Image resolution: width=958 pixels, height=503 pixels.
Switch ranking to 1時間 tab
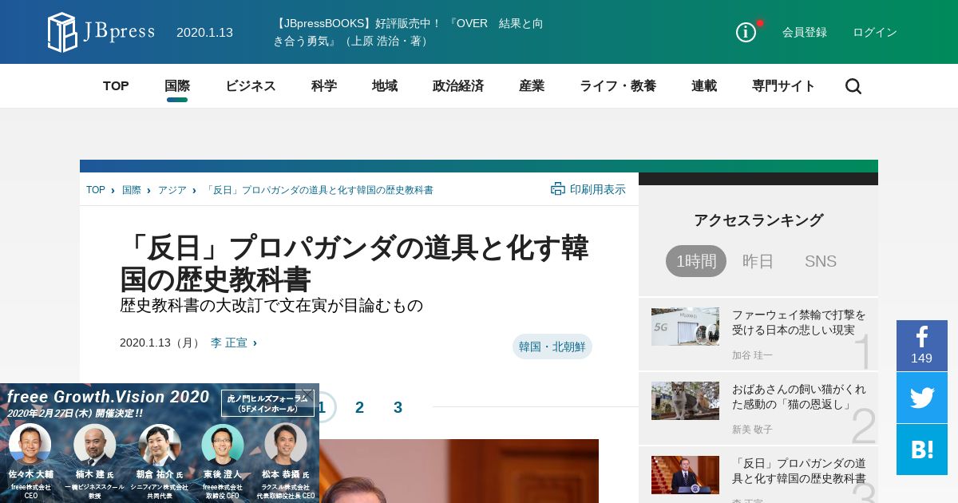pyautogui.click(x=696, y=261)
